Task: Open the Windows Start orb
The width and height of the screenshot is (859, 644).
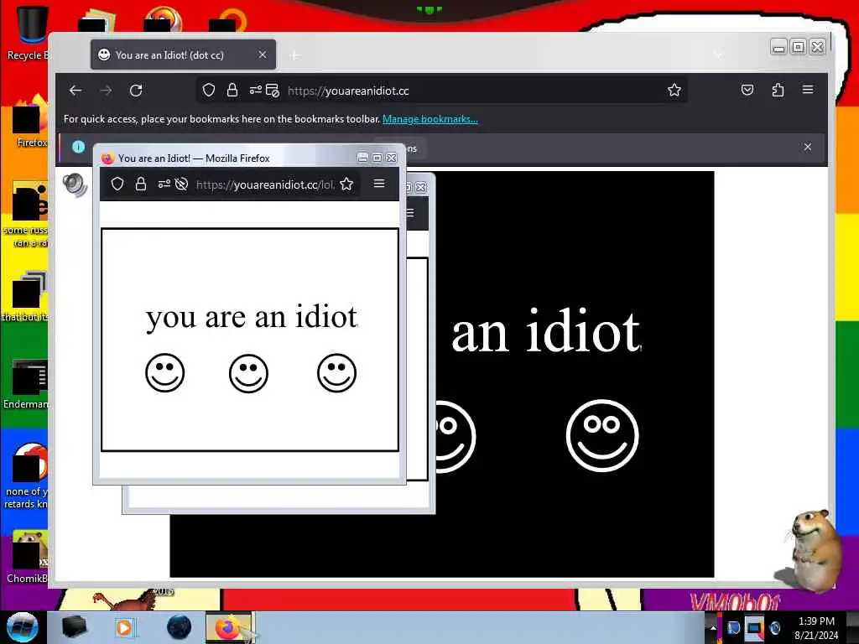Action: tap(23, 627)
